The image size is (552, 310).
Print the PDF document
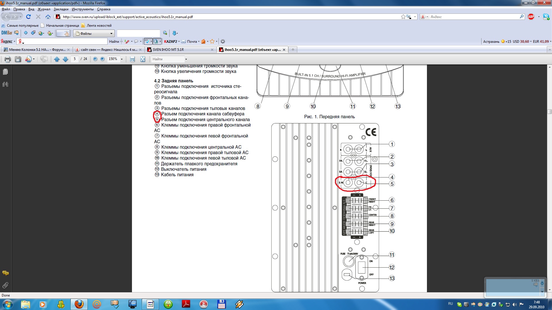coord(7,59)
